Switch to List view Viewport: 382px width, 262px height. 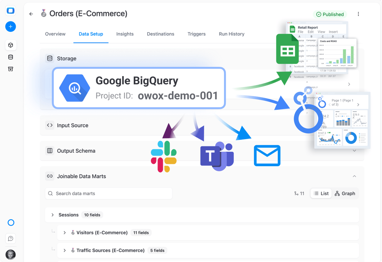[x=321, y=193]
